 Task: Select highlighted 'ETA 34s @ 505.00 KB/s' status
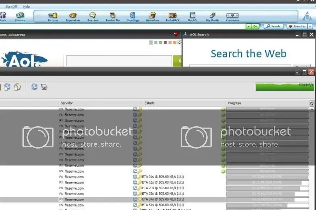pyautogui.click(x=163, y=199)
